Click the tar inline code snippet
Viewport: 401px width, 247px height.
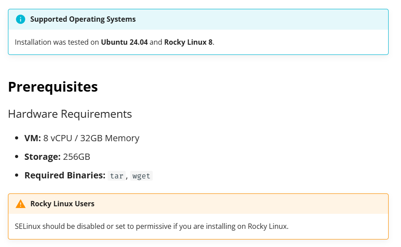pos(117,176)
